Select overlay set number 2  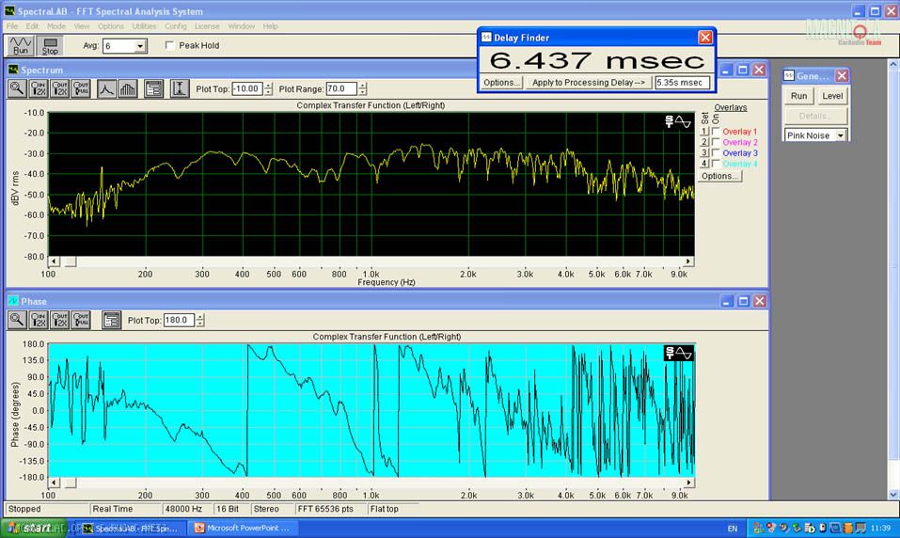pos(704,142)
